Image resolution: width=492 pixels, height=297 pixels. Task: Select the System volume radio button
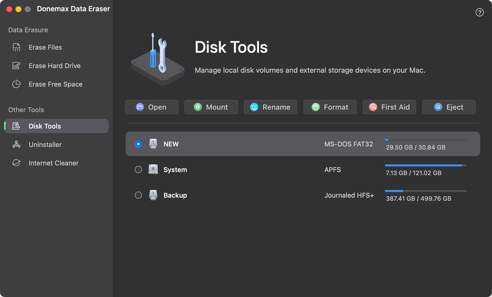pos(138,169)
